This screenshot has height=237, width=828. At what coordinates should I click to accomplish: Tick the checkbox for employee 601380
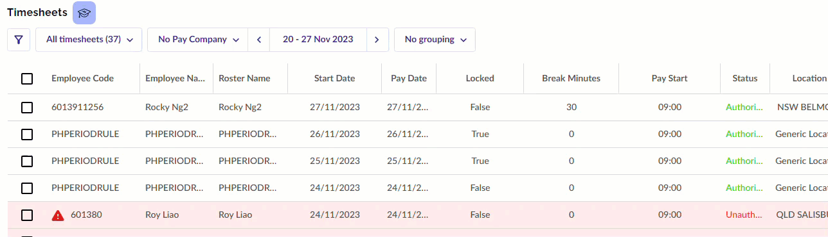(x=27, y=215)
